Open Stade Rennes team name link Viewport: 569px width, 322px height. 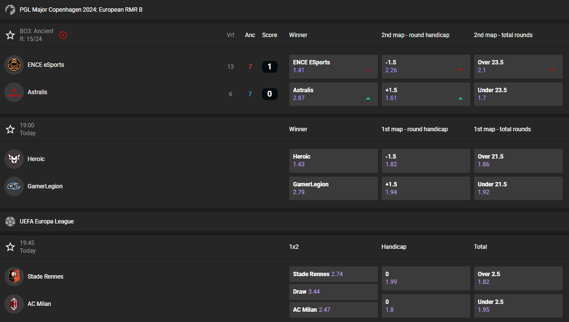[x=45, y=277]
